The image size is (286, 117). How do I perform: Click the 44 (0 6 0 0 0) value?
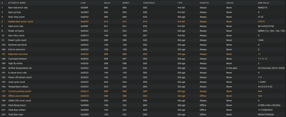(265, 87)
